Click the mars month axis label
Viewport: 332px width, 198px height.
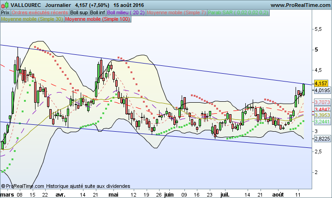(x=7, y=195)
